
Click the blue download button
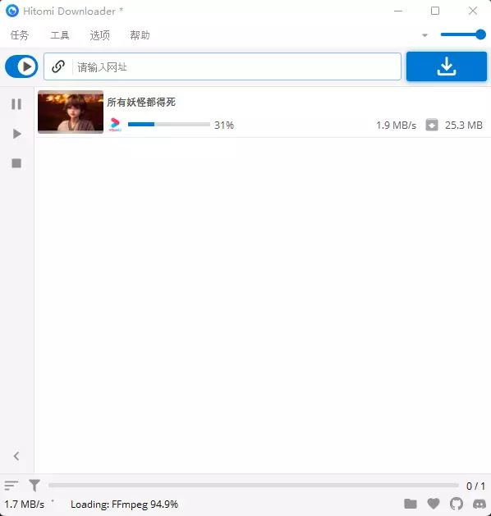pyautogui.click(x=446, y=66)
